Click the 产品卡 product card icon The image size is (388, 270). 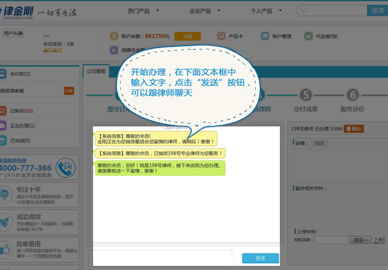point(221,36)
